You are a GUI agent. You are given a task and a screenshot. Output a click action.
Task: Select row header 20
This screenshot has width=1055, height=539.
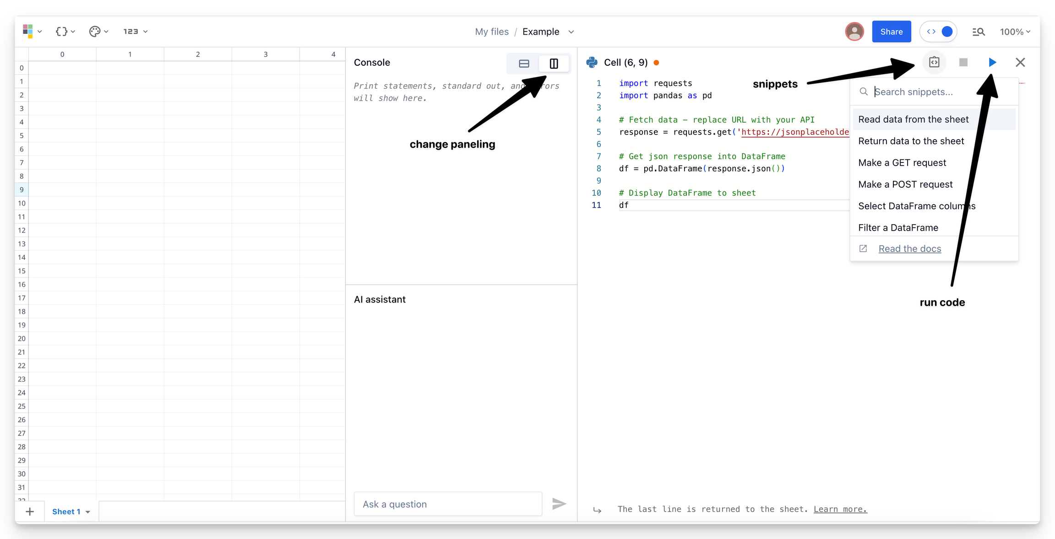pos(22,339)
